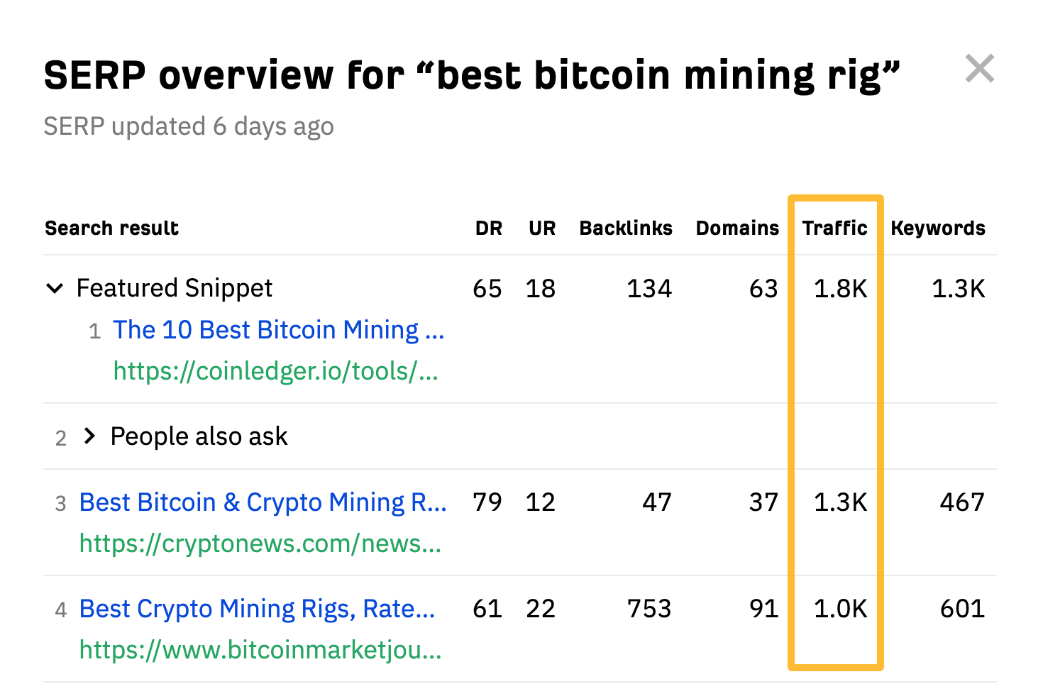The image size is (1043, 684).
Task: Close the SERP overview dialog
Action: tap(980, 68)
